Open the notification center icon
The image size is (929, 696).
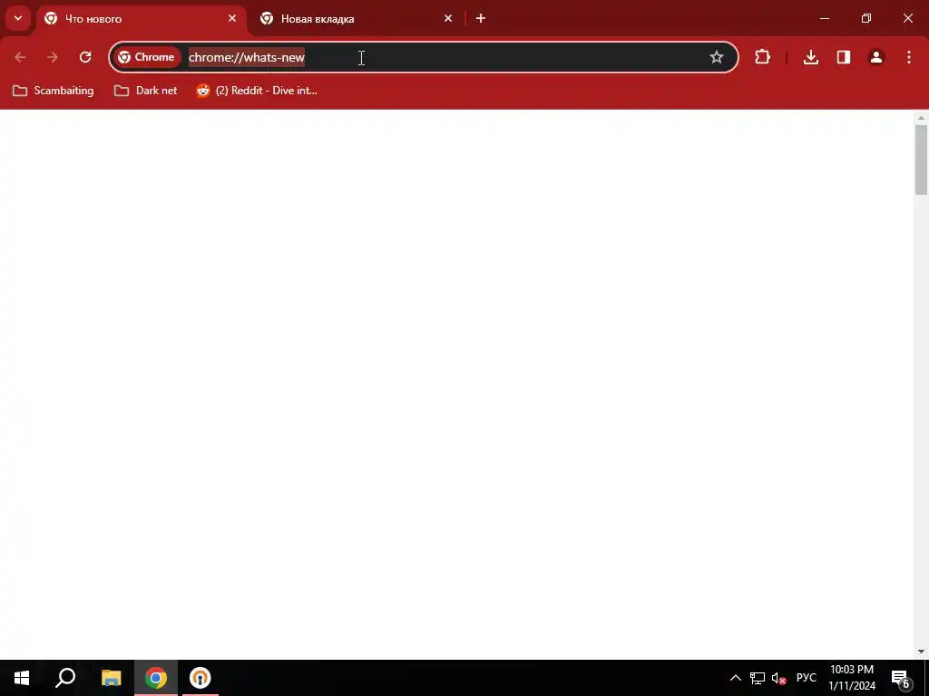tap(901, 679)
